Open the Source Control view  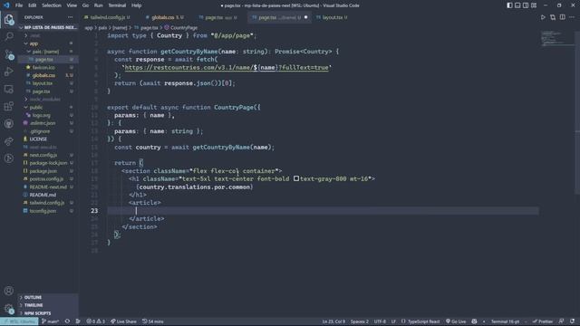click(x=9, y=54)
